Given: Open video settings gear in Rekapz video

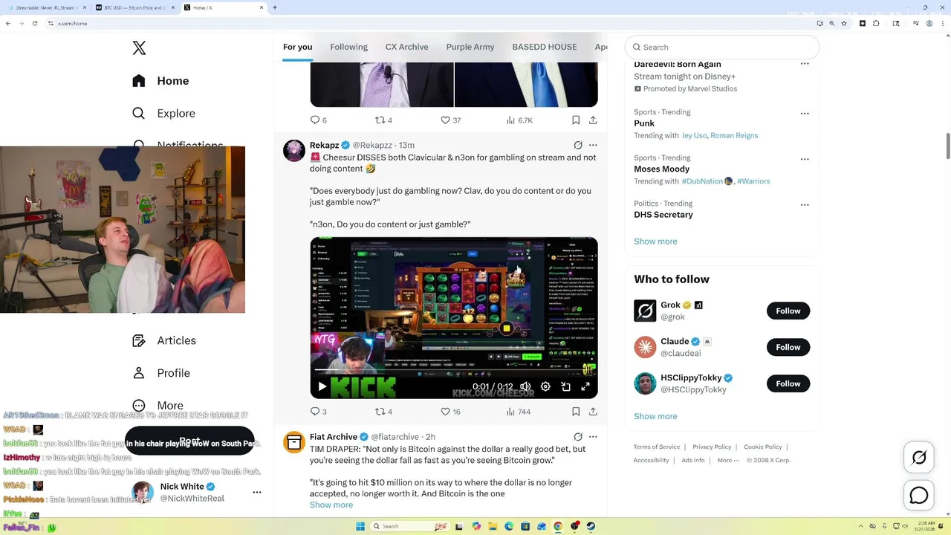Looking at the screenshot, I should click(x=545, y=386).
